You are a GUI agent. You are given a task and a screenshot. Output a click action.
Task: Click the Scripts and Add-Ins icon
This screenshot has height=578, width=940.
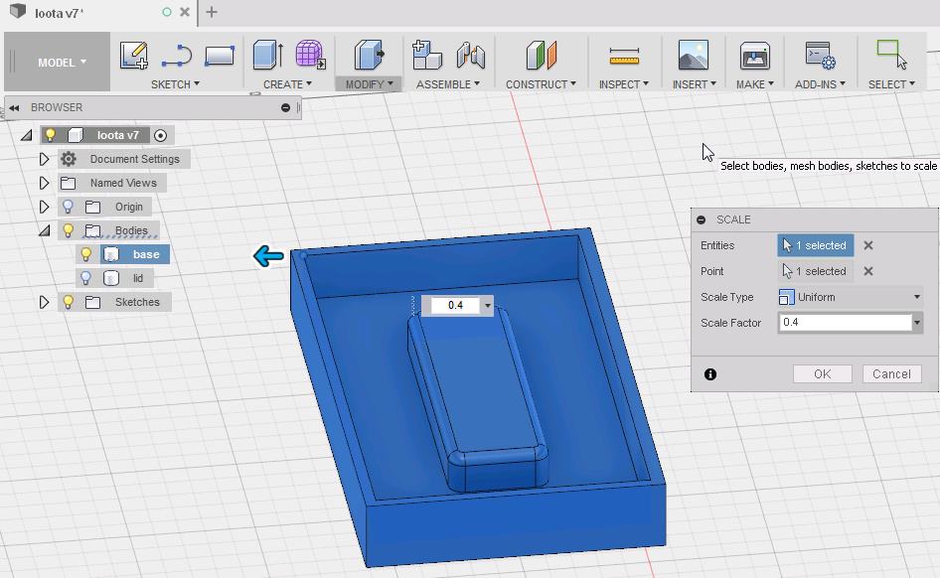point(820,55)
